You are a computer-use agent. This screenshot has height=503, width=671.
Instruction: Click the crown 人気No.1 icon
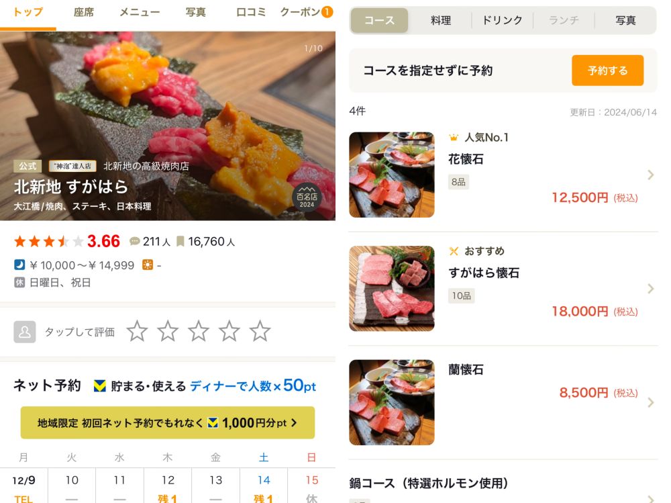(454, 138)
